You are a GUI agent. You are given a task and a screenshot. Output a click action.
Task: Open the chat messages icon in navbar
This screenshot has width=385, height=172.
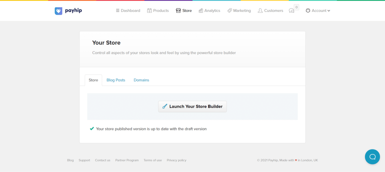[x=292, y=11]
